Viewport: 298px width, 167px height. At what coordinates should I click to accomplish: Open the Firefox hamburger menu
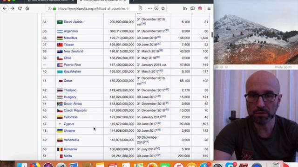click(x=209, y=8)
